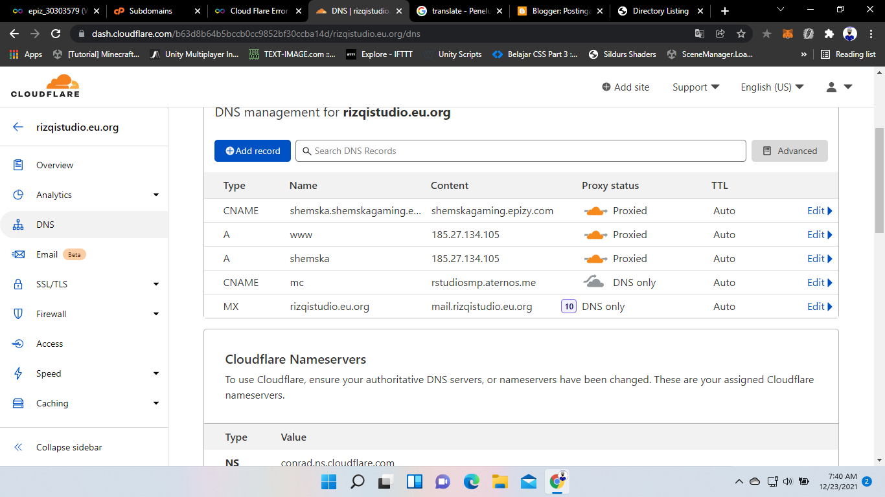The width and height of the screenshot is (885, 497).
Task: Click the page vertical scrollbar
Action: 879,181
